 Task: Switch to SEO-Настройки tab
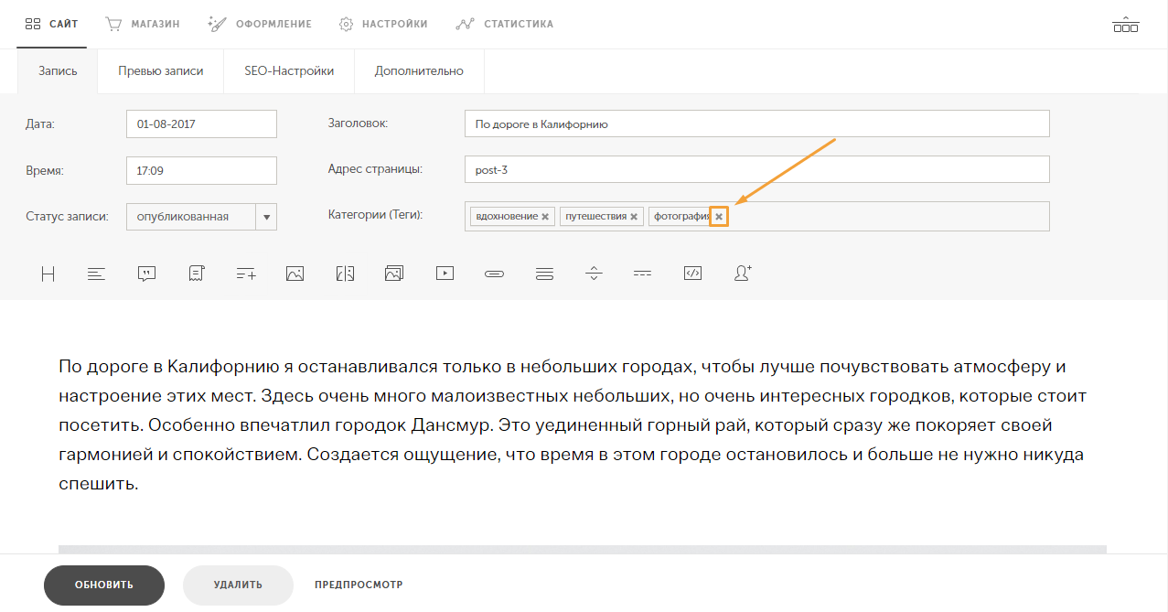coord(289,70)
